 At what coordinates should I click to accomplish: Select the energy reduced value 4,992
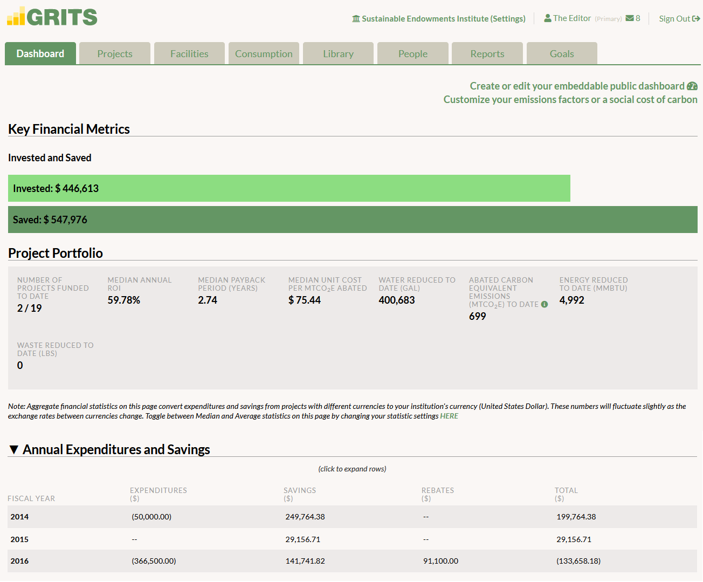572,300
